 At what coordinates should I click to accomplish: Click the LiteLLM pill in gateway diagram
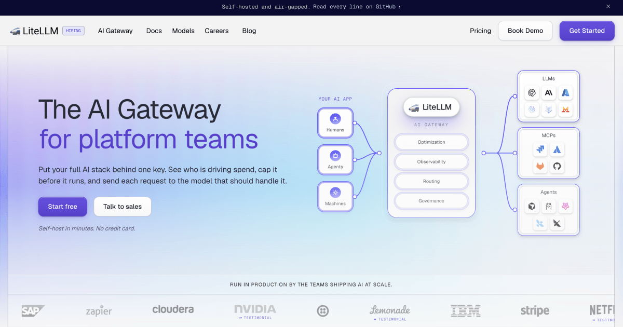pos(431,107)
